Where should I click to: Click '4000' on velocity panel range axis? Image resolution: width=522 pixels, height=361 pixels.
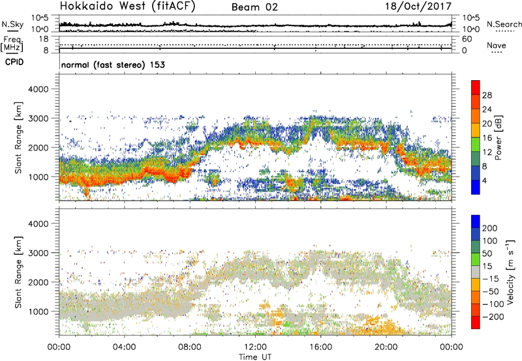click(x=38, y=224)
